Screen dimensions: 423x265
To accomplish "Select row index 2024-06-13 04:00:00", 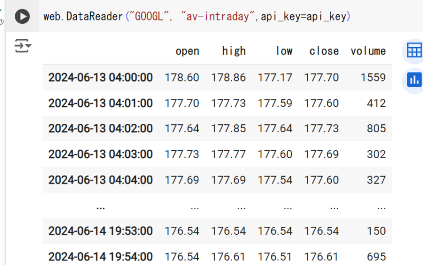I will point(100,78).
